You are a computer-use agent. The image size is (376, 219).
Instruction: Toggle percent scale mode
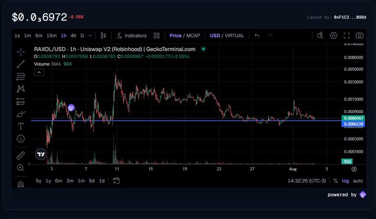[336, 181]
